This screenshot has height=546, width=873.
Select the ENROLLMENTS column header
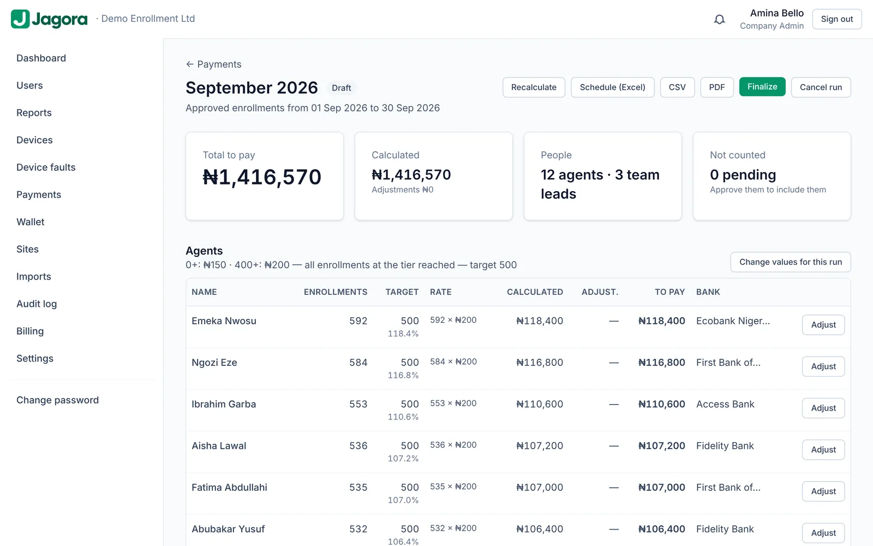(x=336, y=292)
